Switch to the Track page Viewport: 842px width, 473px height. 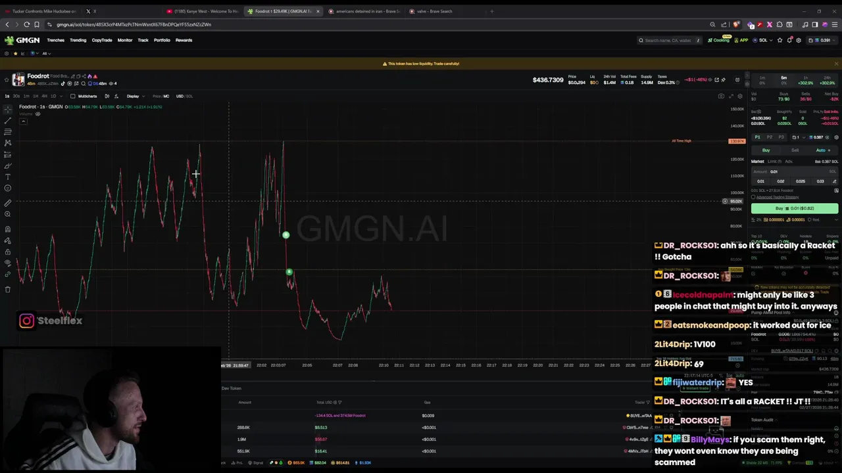pos(143,40)
